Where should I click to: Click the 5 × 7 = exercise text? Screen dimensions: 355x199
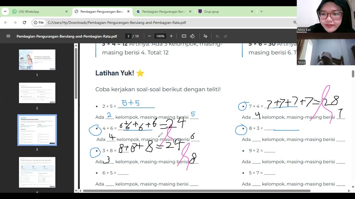click(256, 173)
